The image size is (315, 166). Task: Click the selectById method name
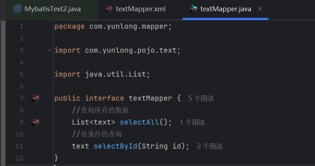coord(115,146)
